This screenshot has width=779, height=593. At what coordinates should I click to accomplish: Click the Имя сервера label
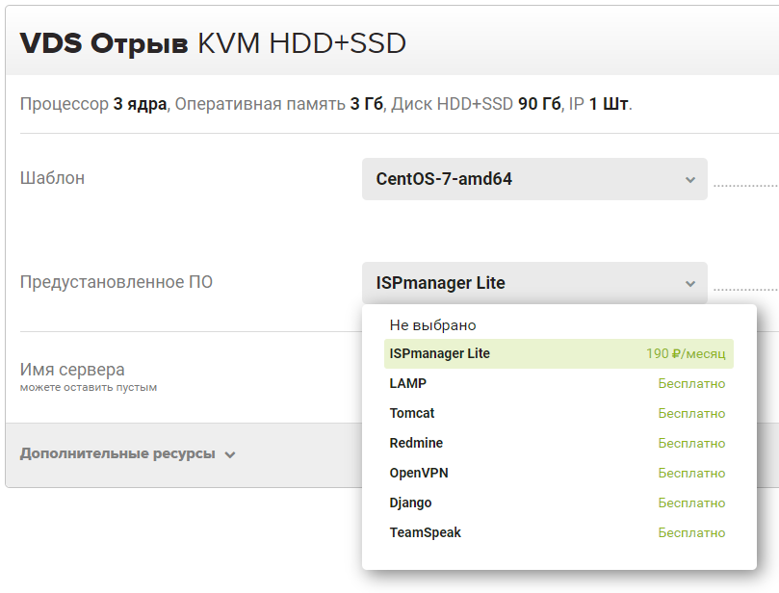(x=72, y=370)
